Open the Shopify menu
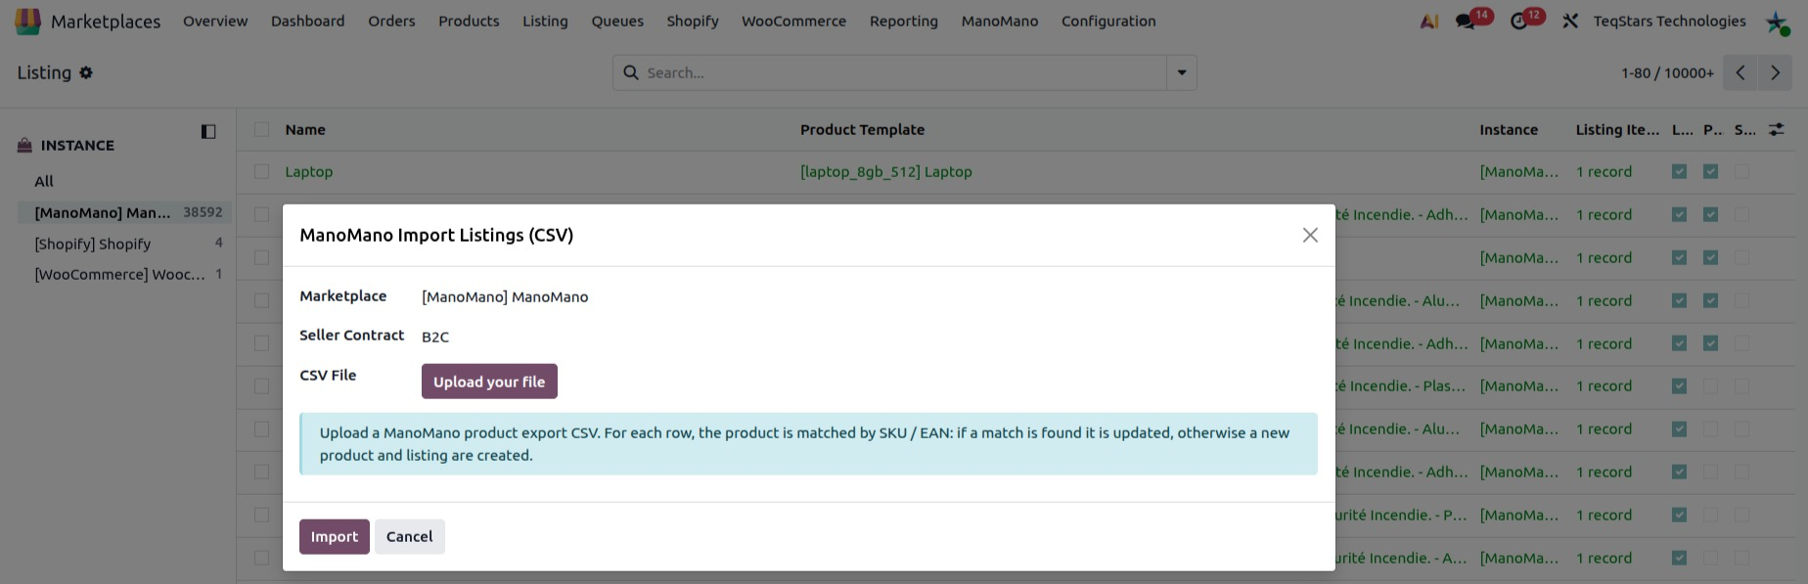1808x584 pixels. coord(693,22)
